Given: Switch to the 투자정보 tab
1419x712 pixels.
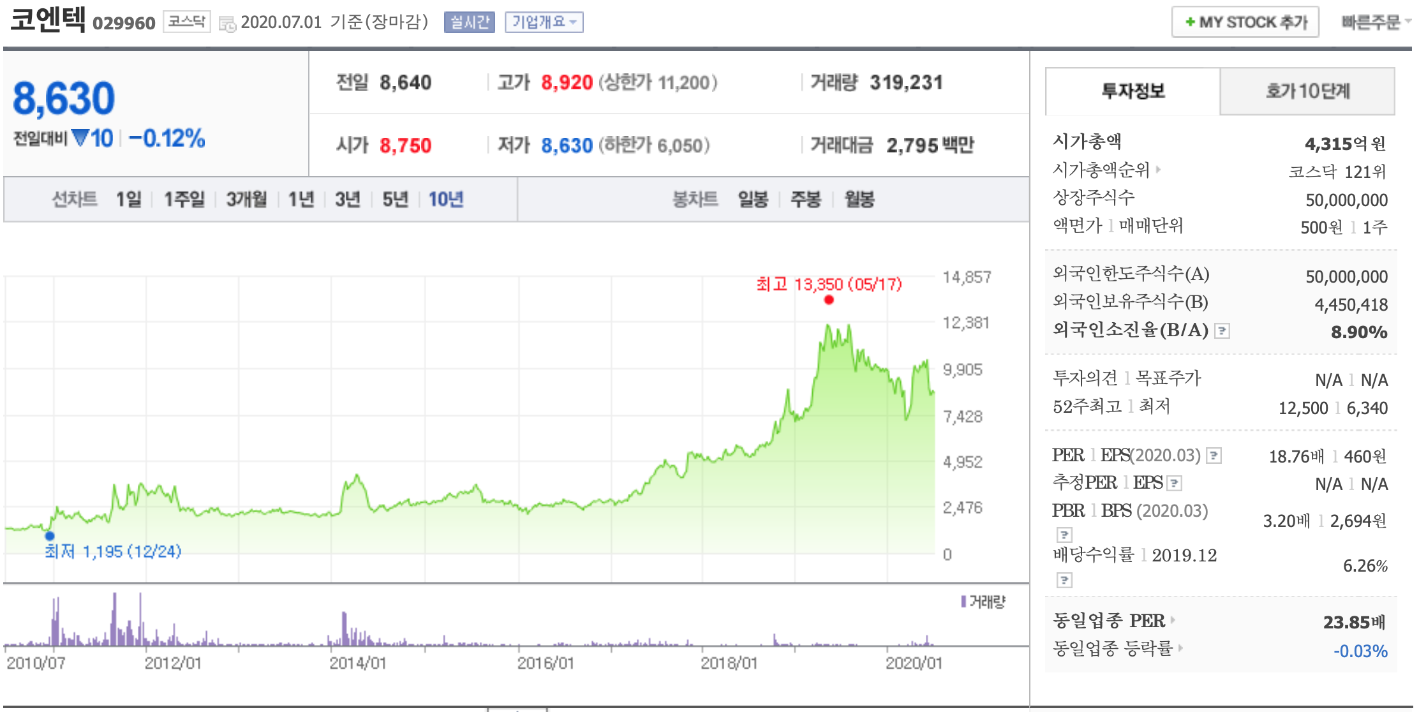Looking at the screenshot, I should point(1133,91).
